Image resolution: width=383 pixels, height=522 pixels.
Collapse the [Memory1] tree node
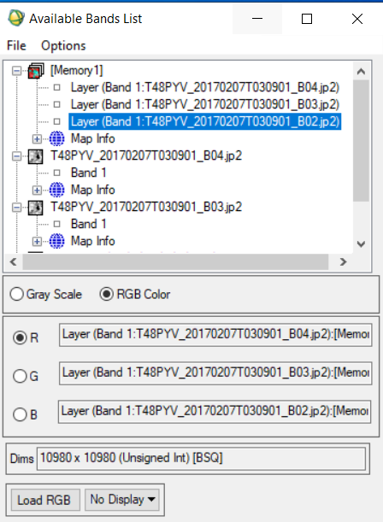click(x=16, y=71)
